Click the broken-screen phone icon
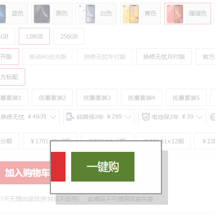This screenshot has width=215, height=215. pos(70,117)
